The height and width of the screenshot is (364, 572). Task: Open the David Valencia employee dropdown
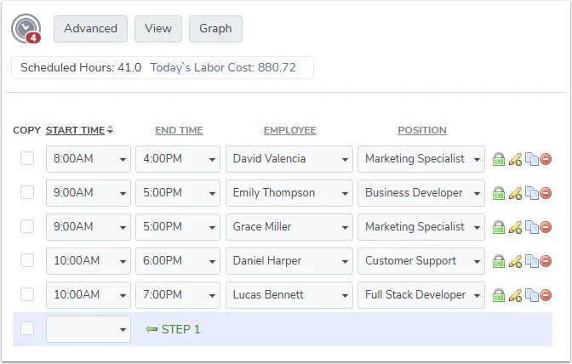289,159
